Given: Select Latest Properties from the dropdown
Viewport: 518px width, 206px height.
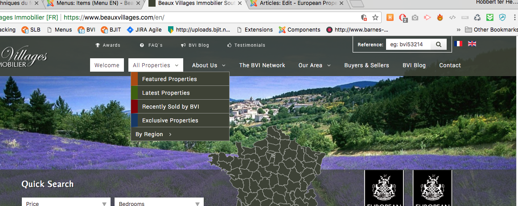Looking at the screenshot, I should tap(180, 93).
